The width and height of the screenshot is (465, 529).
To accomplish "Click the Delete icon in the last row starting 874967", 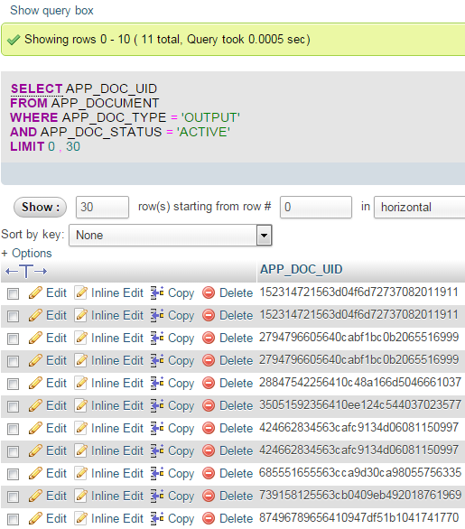I will 209,518.
